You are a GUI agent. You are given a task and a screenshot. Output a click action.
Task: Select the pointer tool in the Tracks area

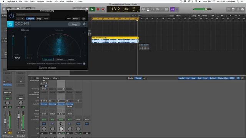click(x=133, y=16)
